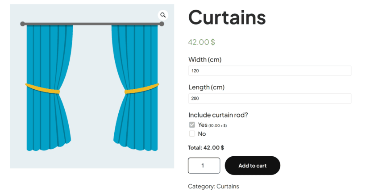Focus the Width (cm) input field
This screenshot has width=366, height=196.
[x=270, y=71]
